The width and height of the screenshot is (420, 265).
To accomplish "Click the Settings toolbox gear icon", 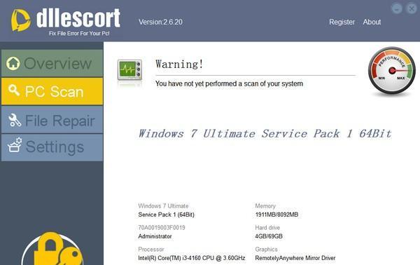I will pyautogui.click(x=15, y=145).
